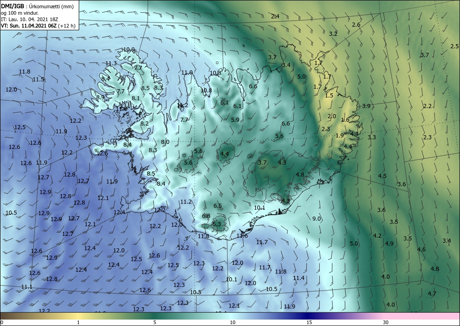Screen dimensions: 460x326
Task: Click the map value '3.9'
Action: coord(366,106)
